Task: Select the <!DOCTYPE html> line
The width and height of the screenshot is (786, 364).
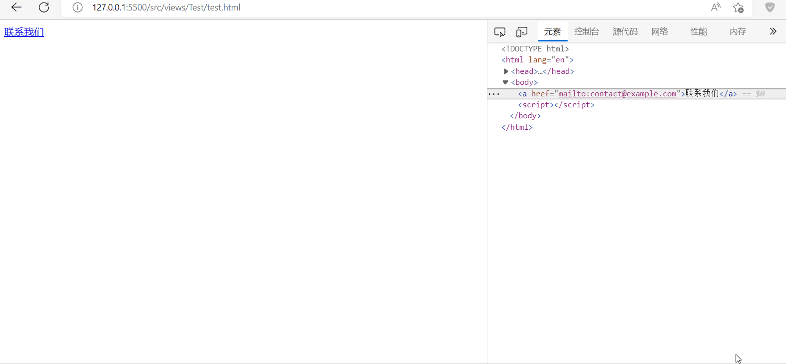Action: (x=535, y=49)
